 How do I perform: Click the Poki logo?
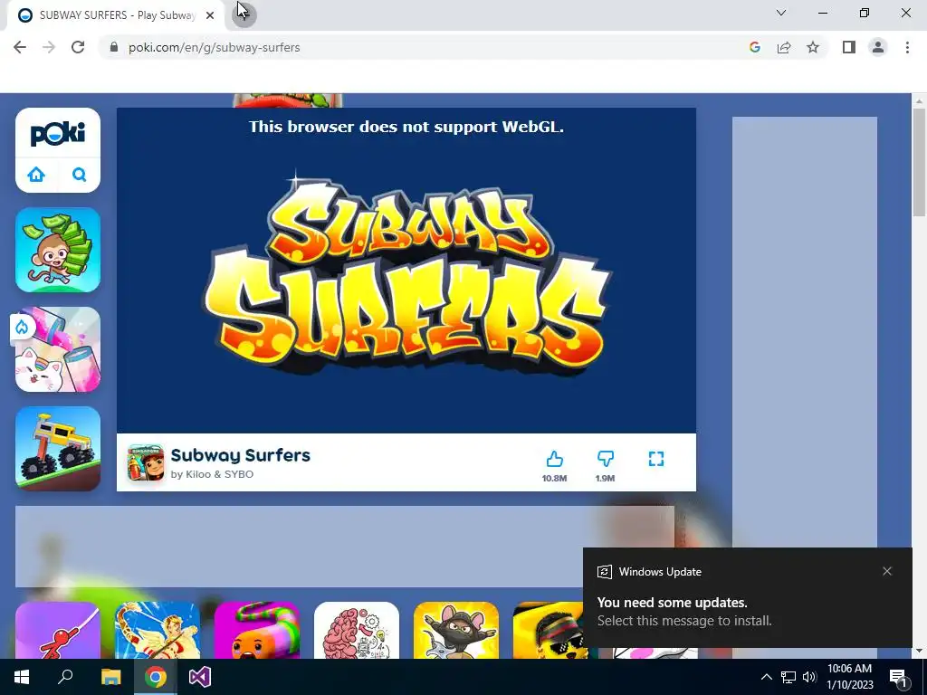(58, 134)
